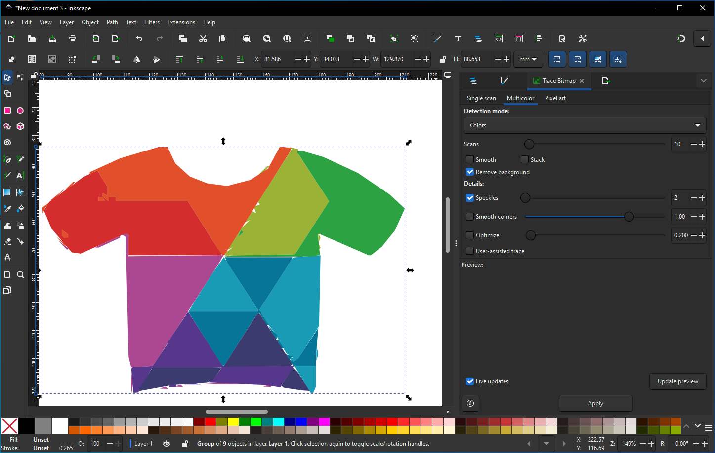Switch to the Pixel art tab
This screenshot has height=453, width=715.
[555, 98]
